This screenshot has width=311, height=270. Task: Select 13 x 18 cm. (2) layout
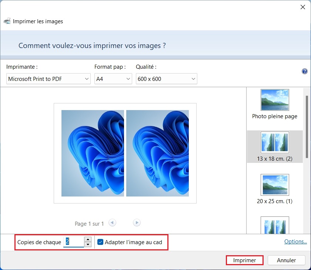(275, 147)
